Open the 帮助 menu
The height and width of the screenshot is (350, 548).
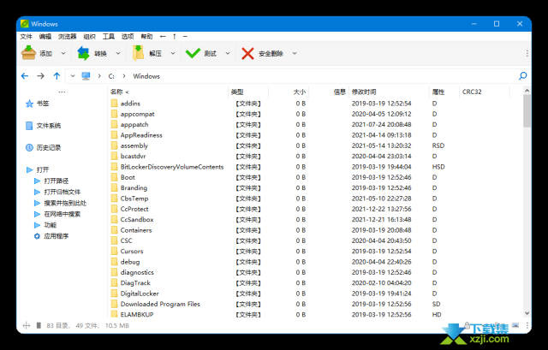(x=146, y=36)
